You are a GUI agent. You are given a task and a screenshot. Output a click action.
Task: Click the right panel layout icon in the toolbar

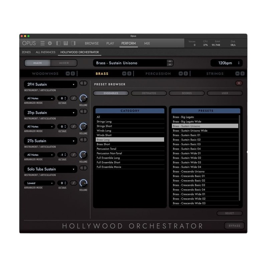(x=73, y=43)
